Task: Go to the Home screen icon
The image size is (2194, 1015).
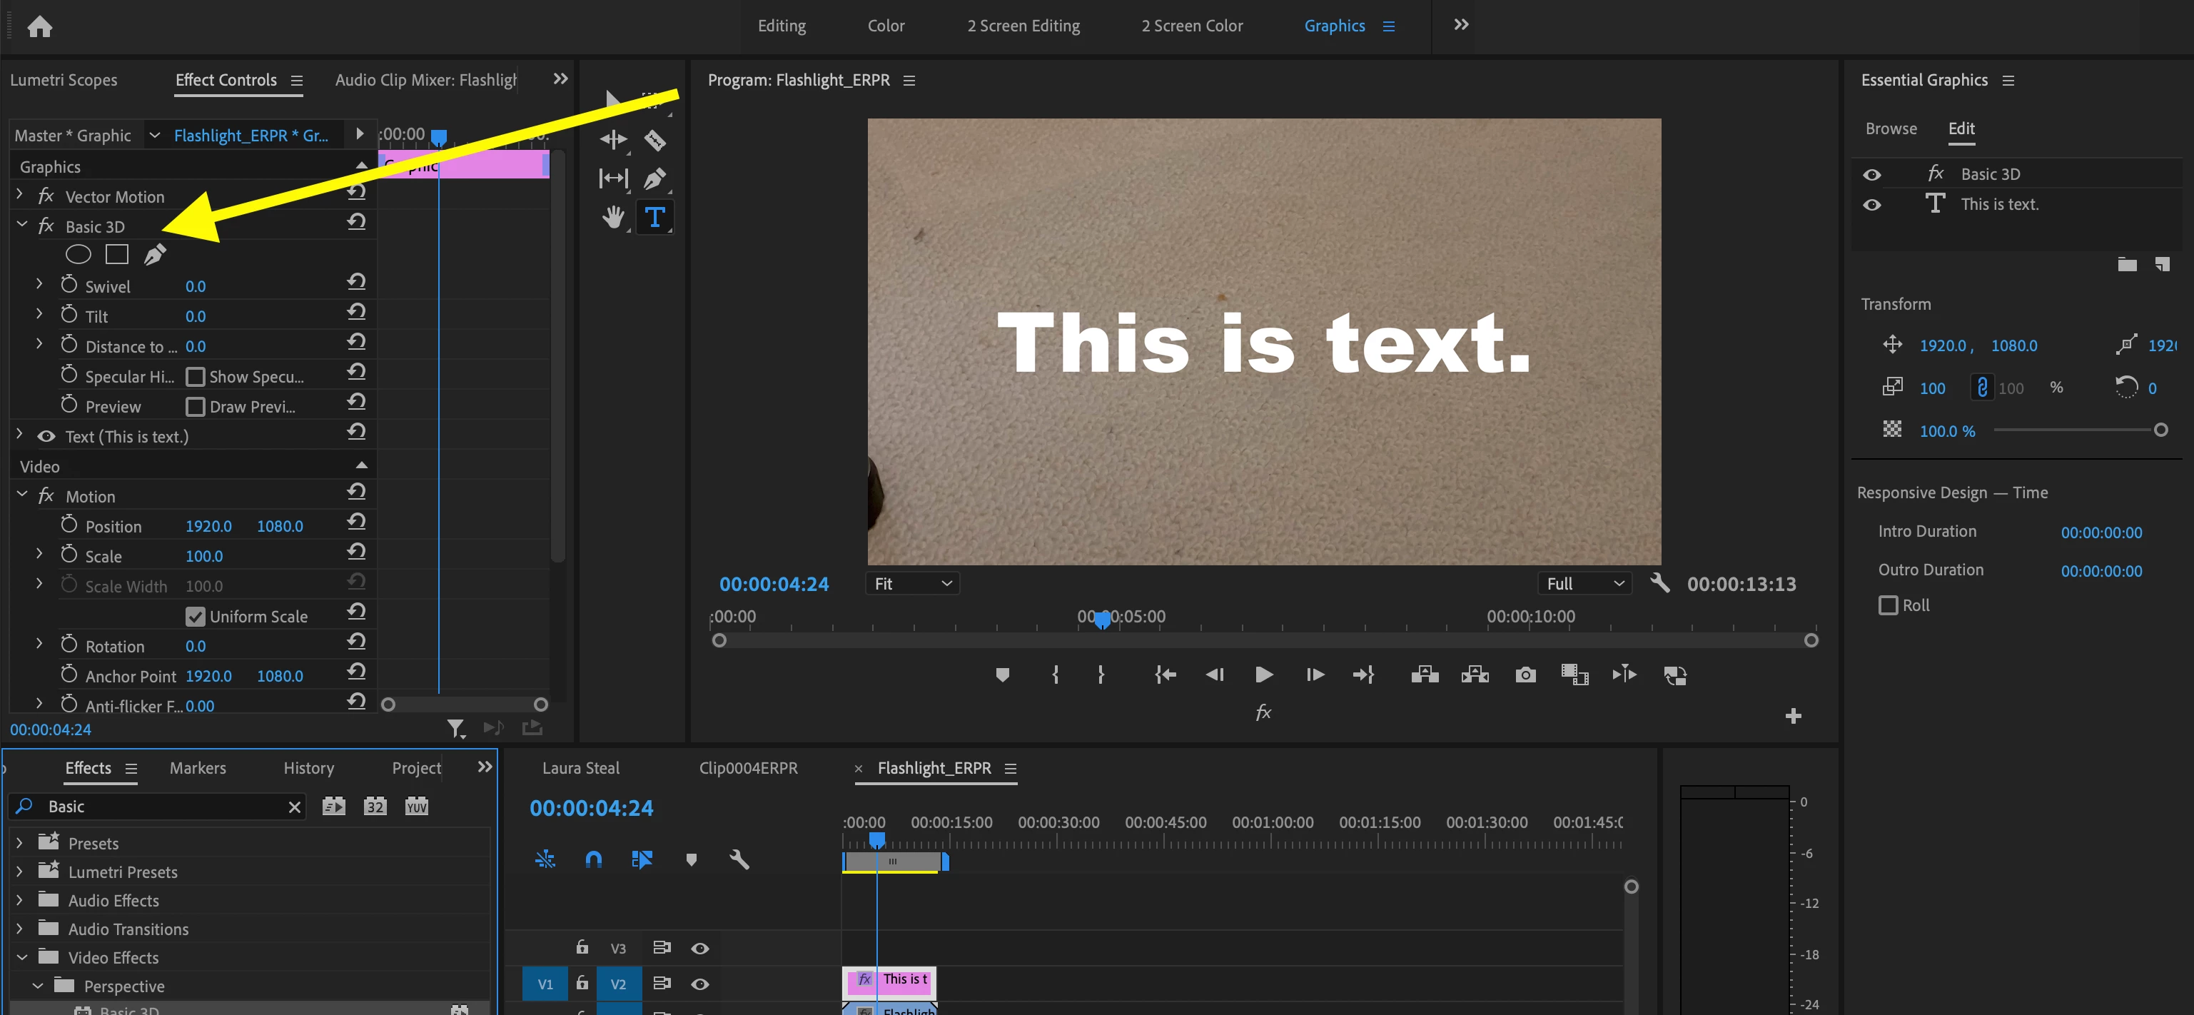Action: tap(39, 26)
